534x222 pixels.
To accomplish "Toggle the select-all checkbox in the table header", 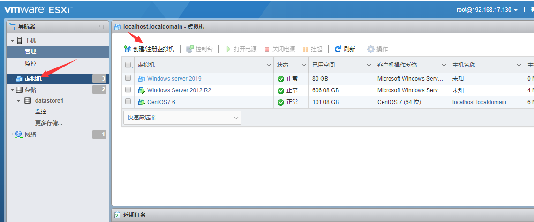I will [x=128, y=65].
